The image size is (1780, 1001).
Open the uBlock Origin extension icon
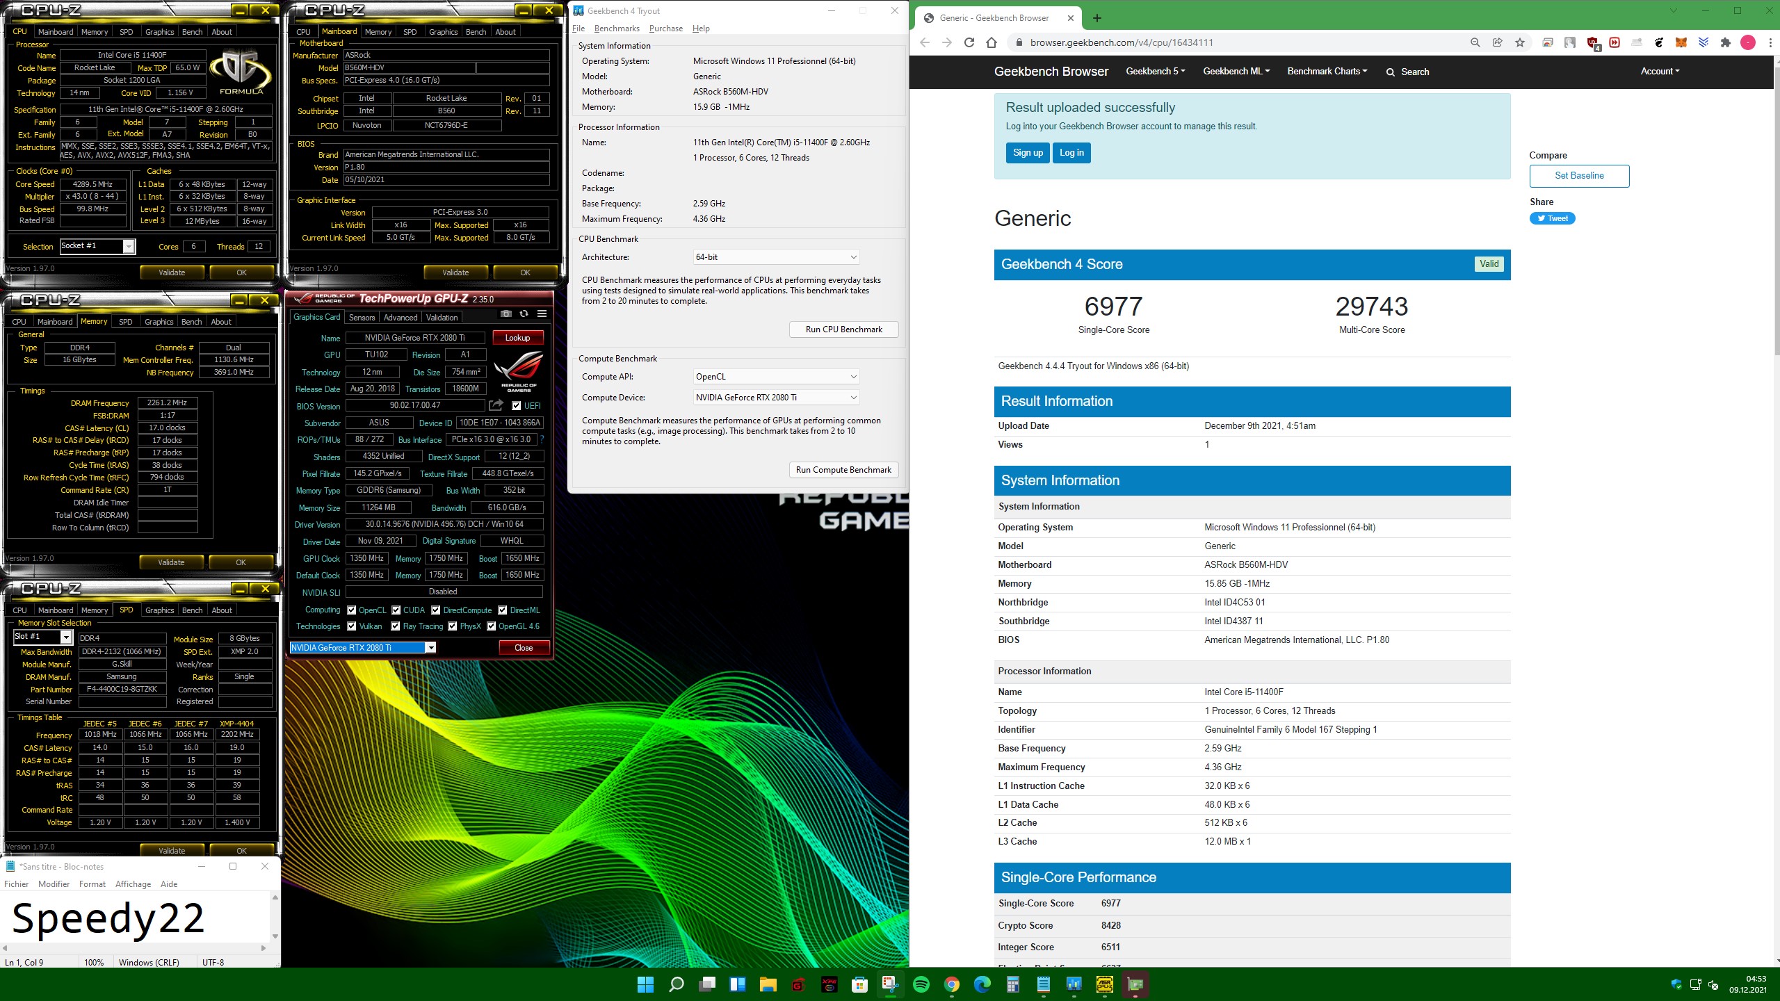tap(1593, 43)
